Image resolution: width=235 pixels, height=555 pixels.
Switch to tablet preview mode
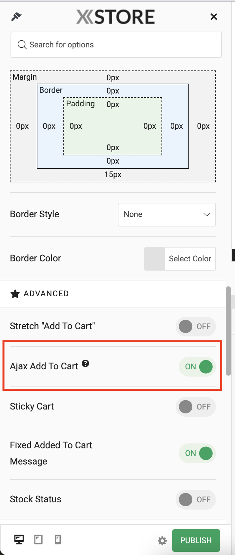[38, 540]
